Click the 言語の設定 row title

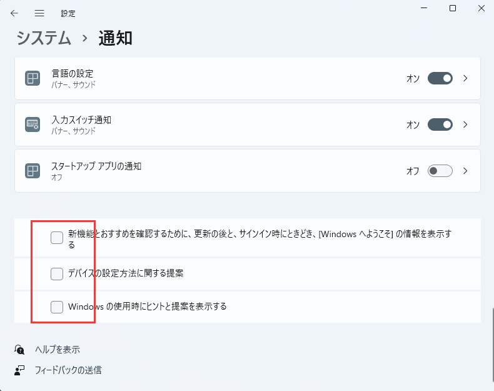(73, 74)
